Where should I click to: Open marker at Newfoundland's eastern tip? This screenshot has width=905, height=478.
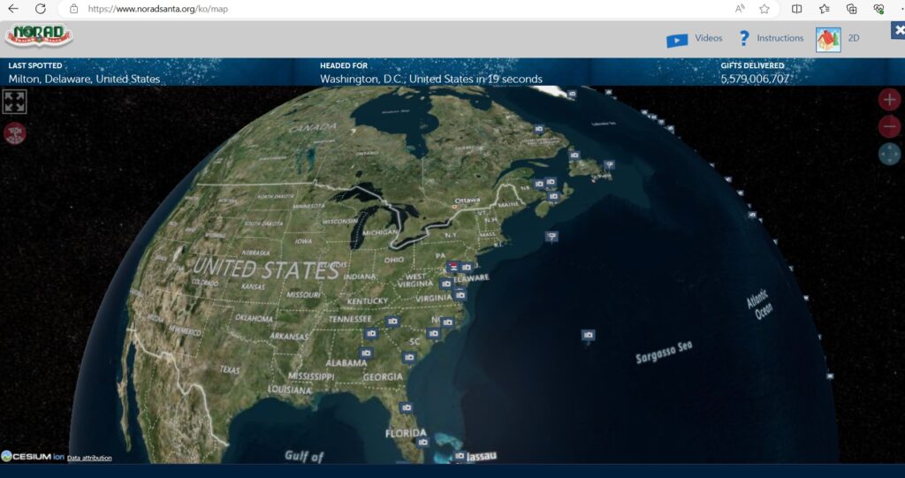click(609, 165)
